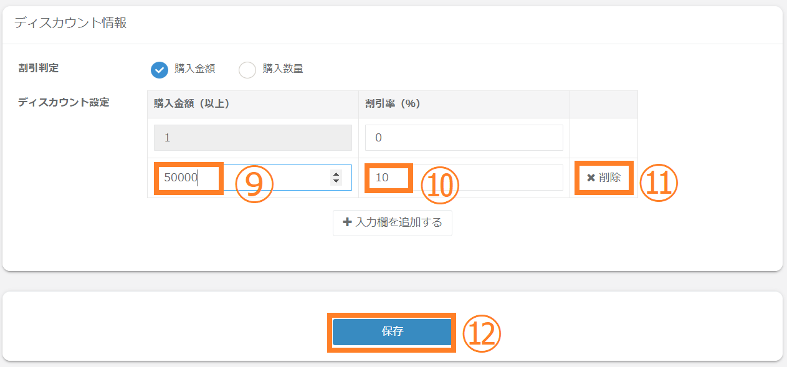Increase purchase amount with stepper up arrow
The height and width of the screenshot is (367, 787).
[336, 174]
